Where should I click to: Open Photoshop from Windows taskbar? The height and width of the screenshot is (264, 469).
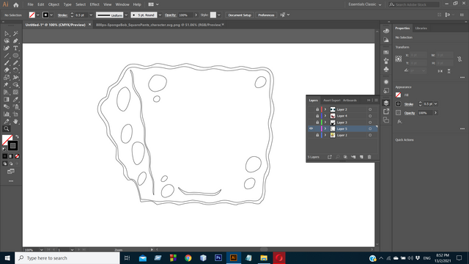218,257
